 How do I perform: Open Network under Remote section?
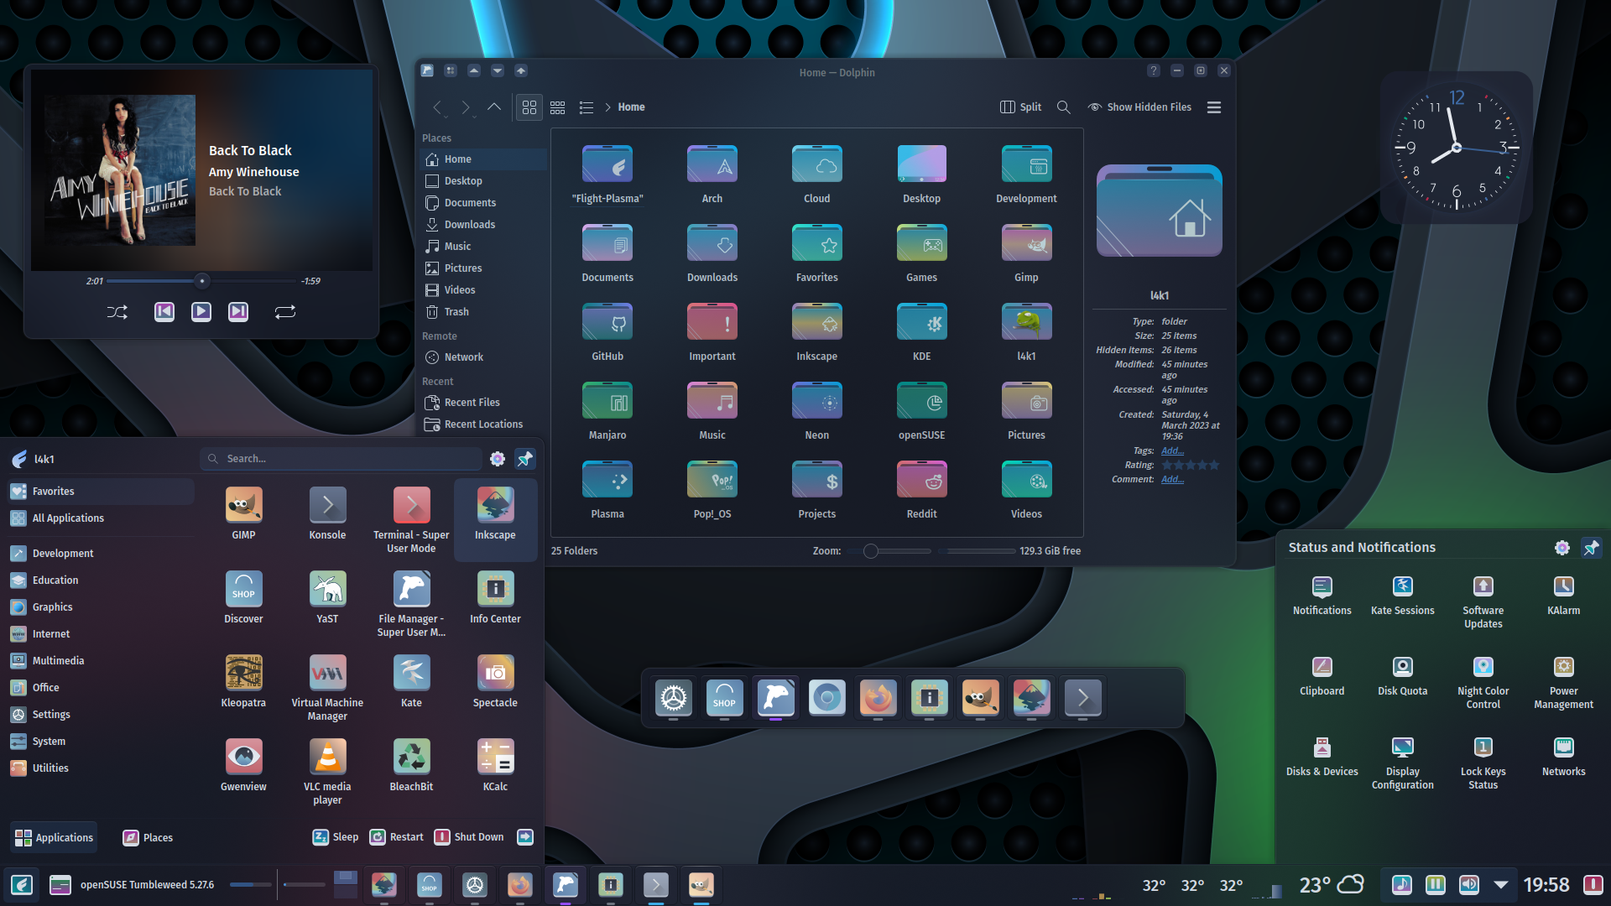[x=482, y=357]
